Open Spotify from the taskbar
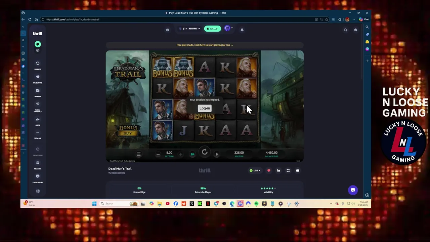This screenshot has width=430, height=242. click(x=256, y=204)
